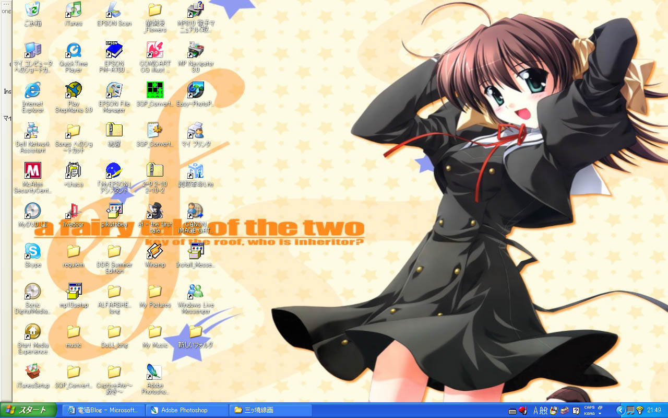Switch to 電猫Blog - Microsoft taskbar window
The height and width of the screenshot is (418, 668).
103,410
